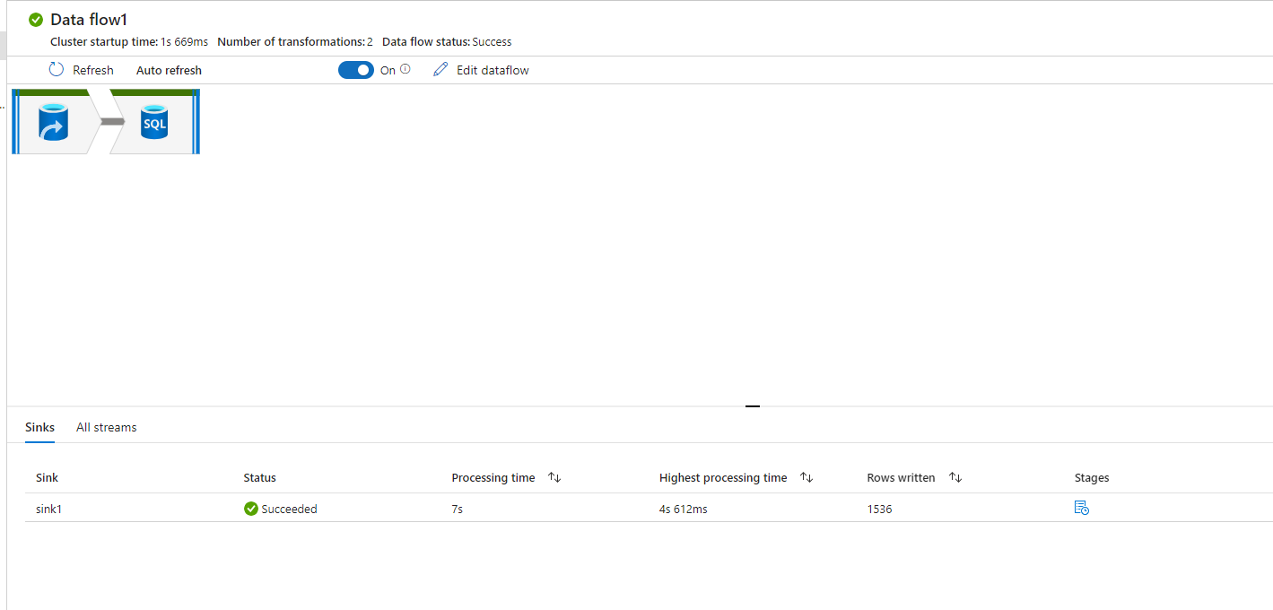
Task: Click the info icon next to the On toggle
Action: (405, 68)
